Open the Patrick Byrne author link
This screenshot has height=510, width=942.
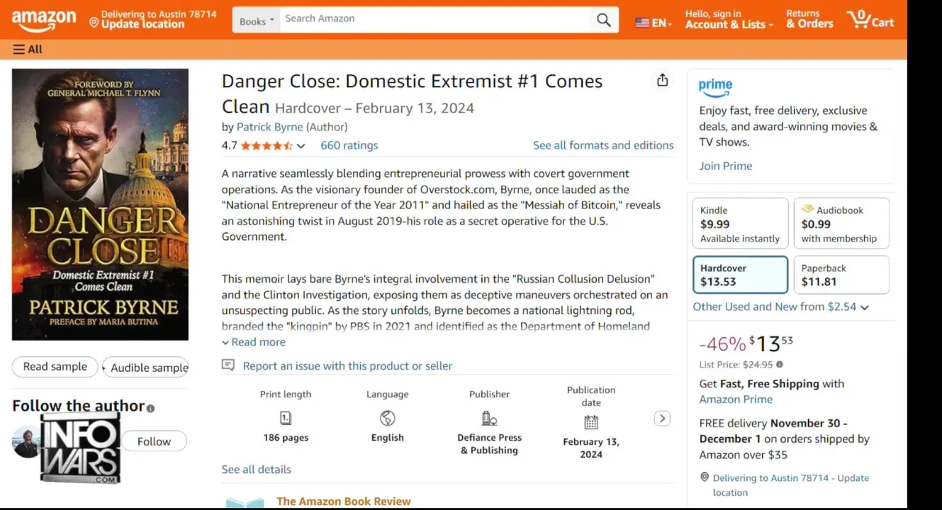click(x=269, y=127)
